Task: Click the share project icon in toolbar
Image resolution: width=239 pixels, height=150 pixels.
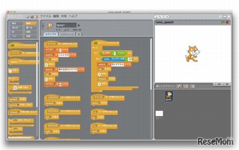Action: coord(35,16)
